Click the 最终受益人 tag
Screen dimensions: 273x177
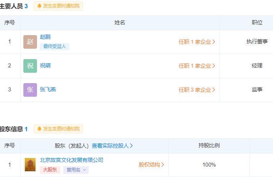coord(55,47)
